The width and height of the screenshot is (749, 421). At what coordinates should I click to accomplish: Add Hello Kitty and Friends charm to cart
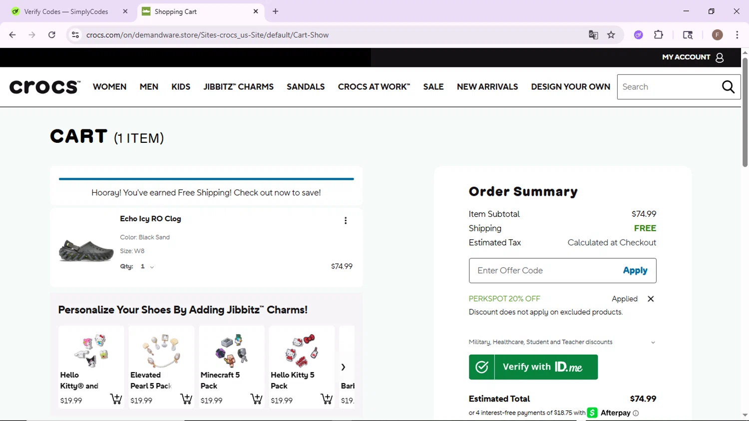tap(116, 399)
